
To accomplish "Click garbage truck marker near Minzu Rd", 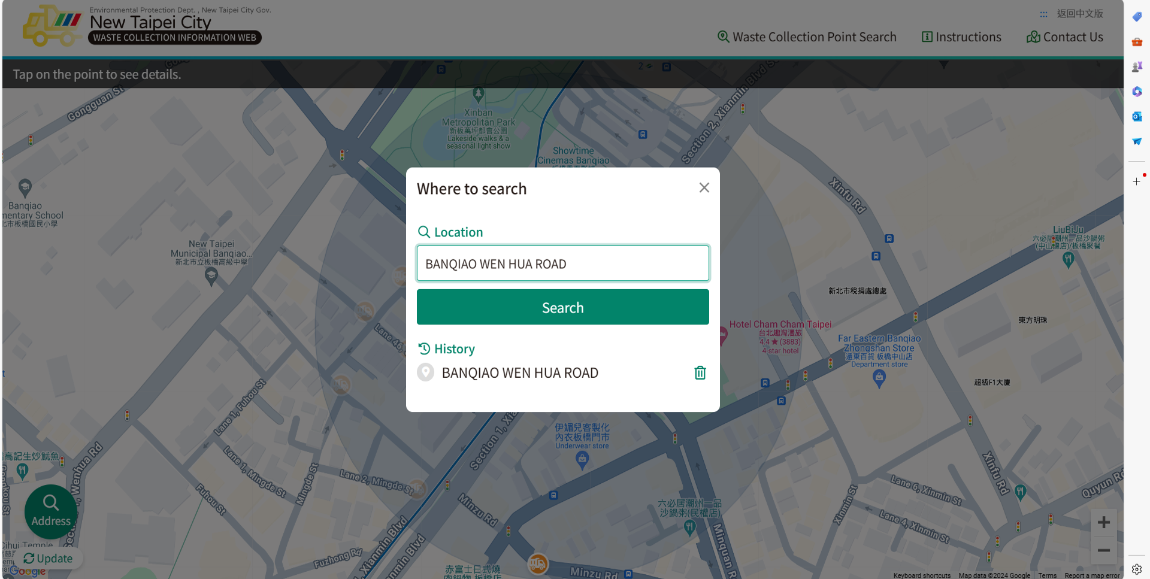I will [x=538, y=563].
